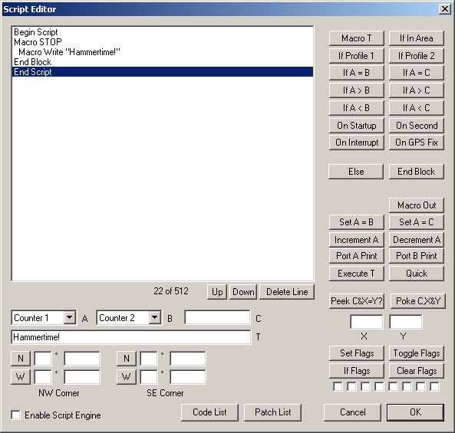Focus the X value input field
455x433 pixels.
pyautogui.click(x=367, y=322)
